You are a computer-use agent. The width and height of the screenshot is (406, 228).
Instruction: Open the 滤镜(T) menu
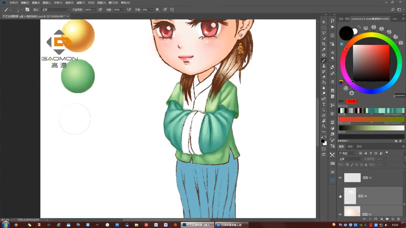pyautogui.click(x=81, y=3)
